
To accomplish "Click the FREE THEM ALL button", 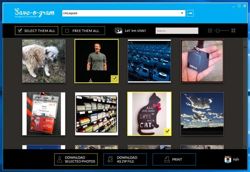I will coord(83,31).
